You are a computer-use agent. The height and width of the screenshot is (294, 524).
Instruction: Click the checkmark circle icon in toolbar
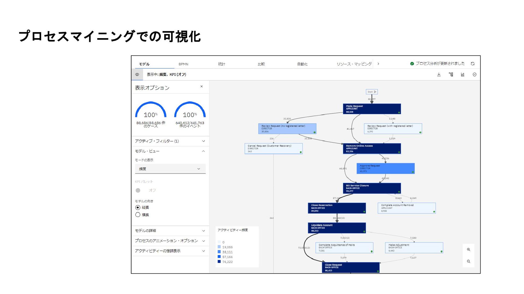coord(475,75)
